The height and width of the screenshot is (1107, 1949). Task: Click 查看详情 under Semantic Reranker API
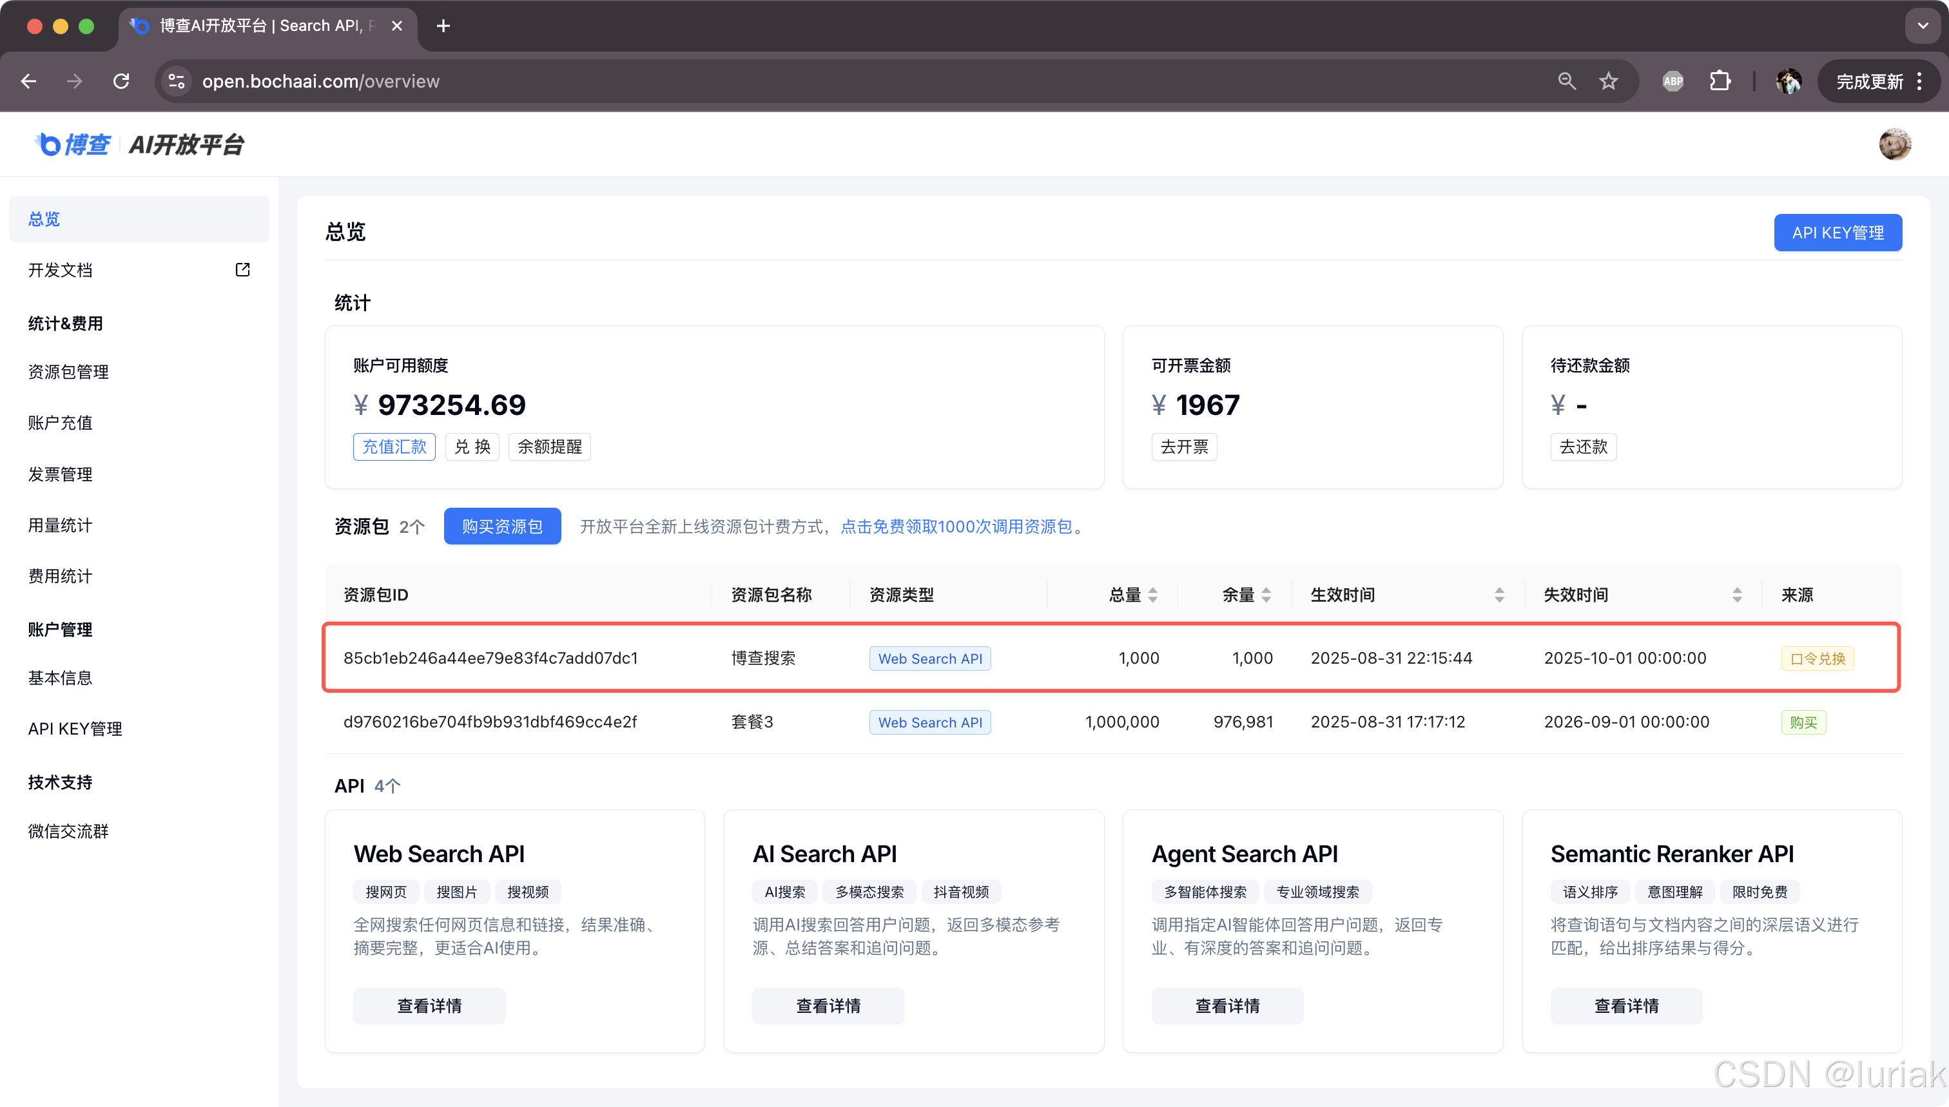click(1627, 1006)
